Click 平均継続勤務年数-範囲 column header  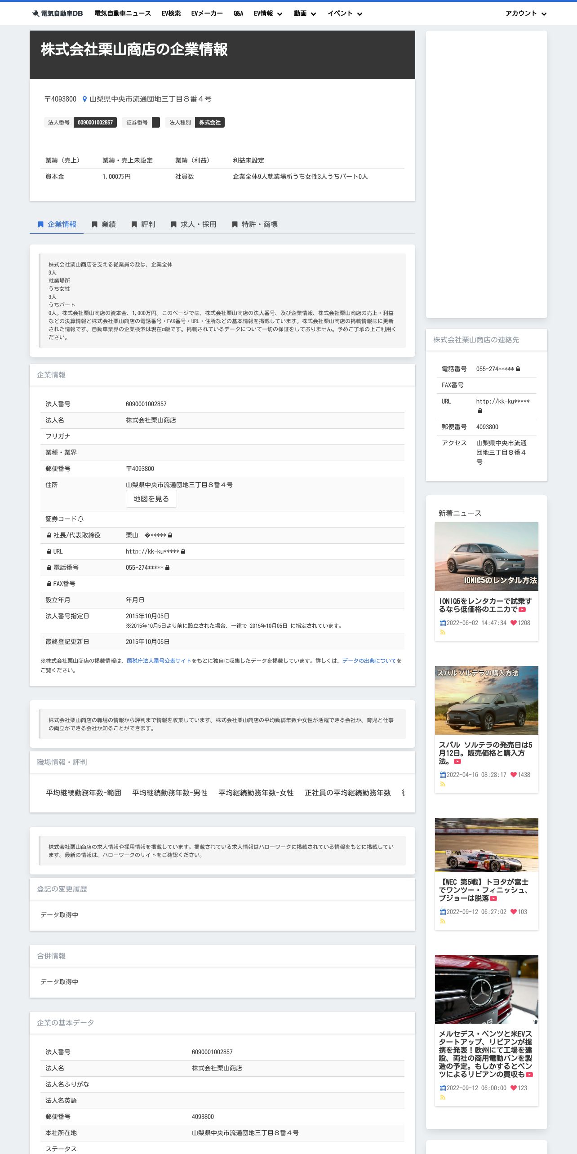pyautogui.click(x=84, y=793)
